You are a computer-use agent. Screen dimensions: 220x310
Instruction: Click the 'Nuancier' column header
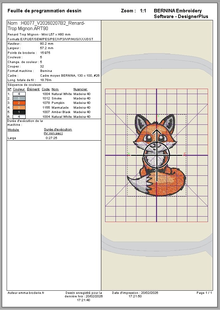pos(80,89)
